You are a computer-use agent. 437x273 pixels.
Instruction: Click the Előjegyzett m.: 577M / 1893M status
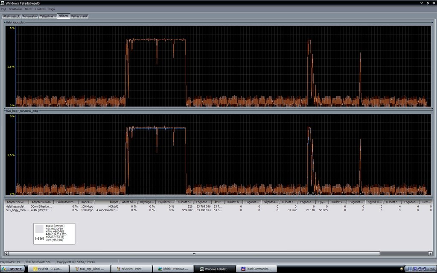[x=76, y=262]
